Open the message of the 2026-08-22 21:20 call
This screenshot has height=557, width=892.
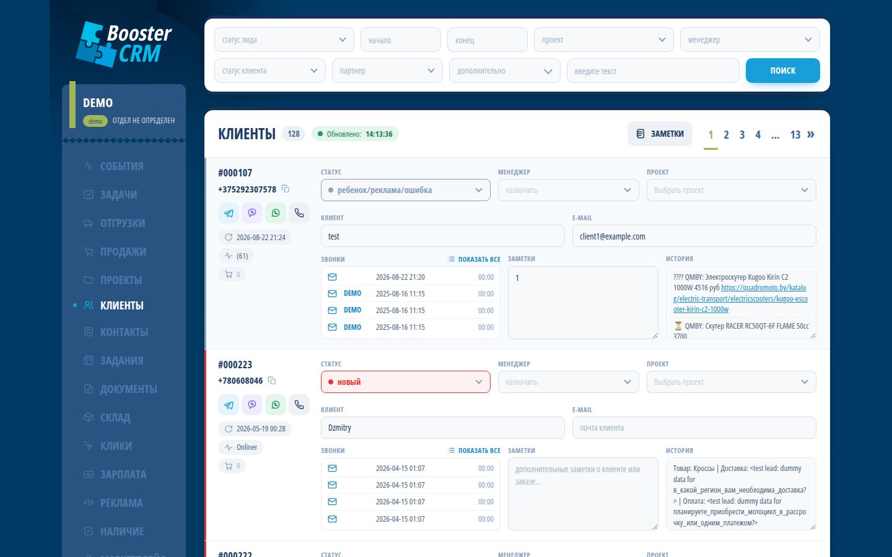[x=332, y=277]
